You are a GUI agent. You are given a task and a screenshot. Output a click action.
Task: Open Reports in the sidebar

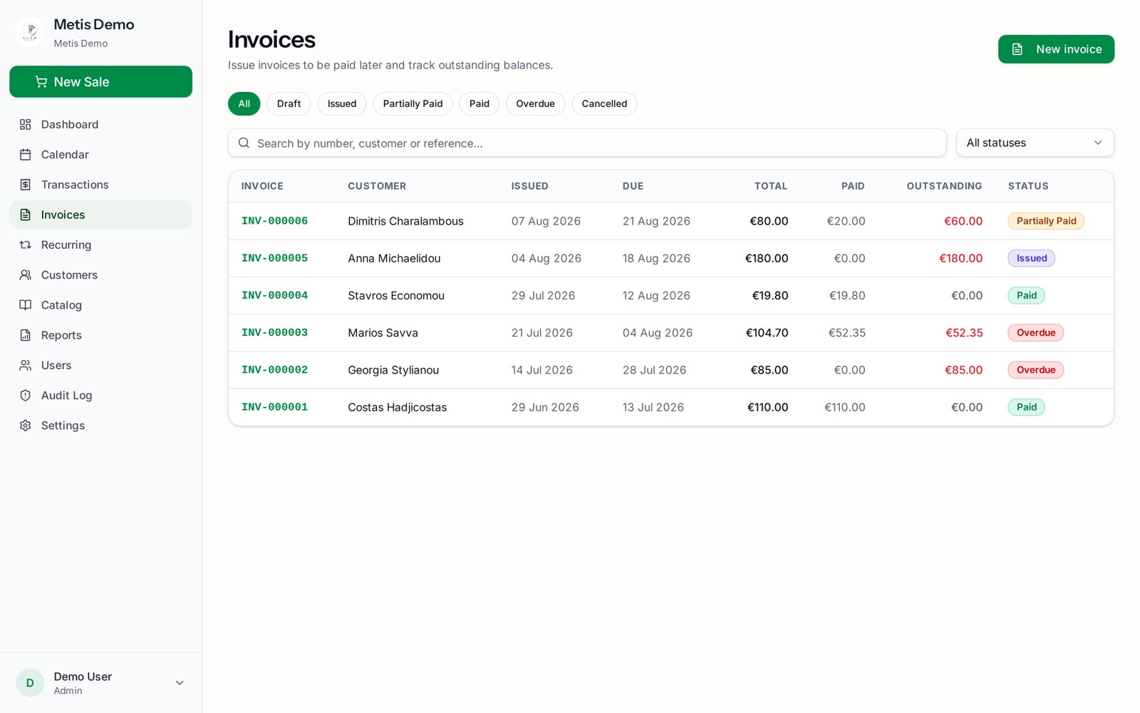[x=100, y=335]
